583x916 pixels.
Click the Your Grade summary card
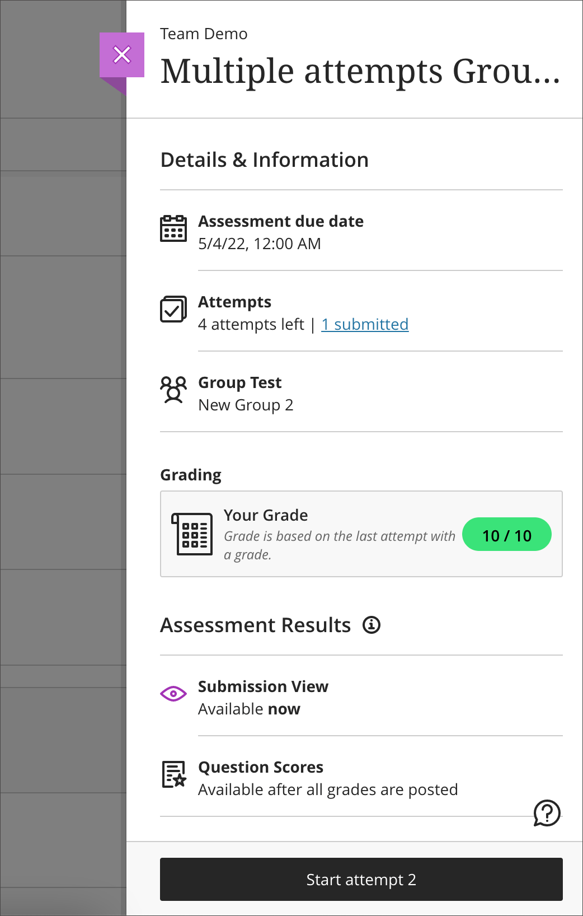click(x=361, y=534)
